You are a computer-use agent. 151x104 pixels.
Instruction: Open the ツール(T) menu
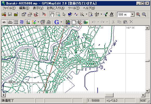[x=74, y=8]
